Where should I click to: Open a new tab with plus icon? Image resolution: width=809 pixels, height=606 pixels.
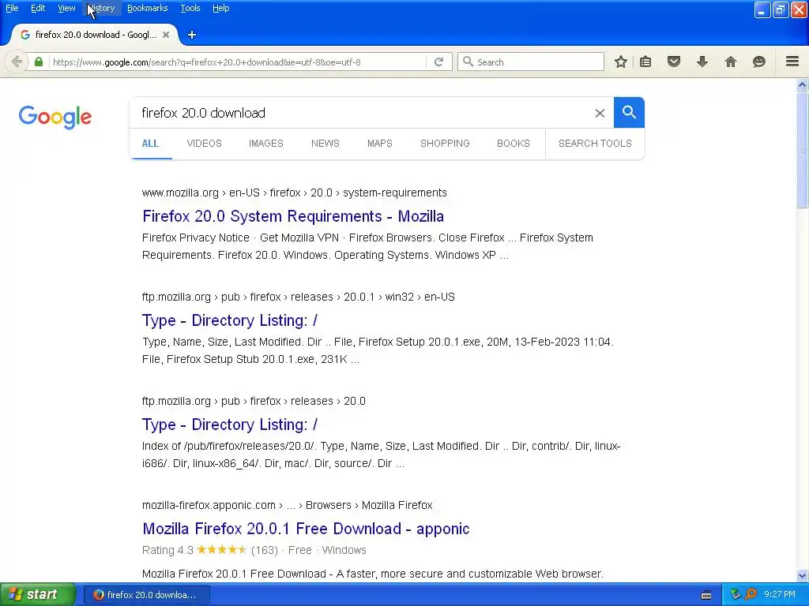tap(192, 35)
